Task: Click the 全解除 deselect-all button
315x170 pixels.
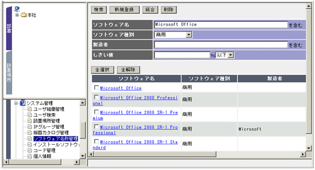Action: tap(128, 70)
